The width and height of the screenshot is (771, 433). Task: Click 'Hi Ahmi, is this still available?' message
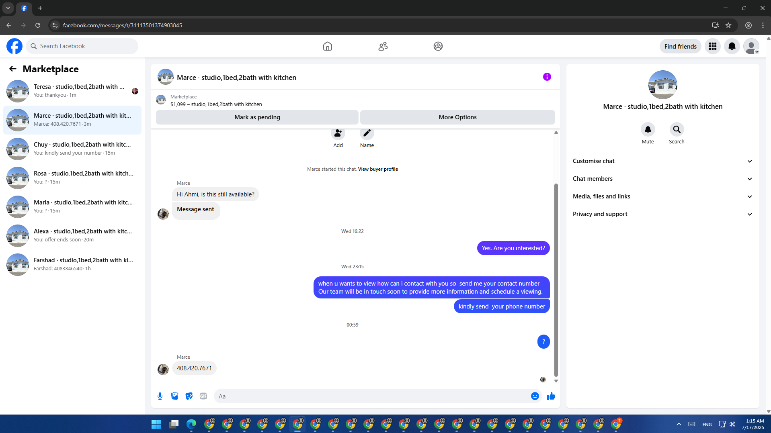point(215,194)
